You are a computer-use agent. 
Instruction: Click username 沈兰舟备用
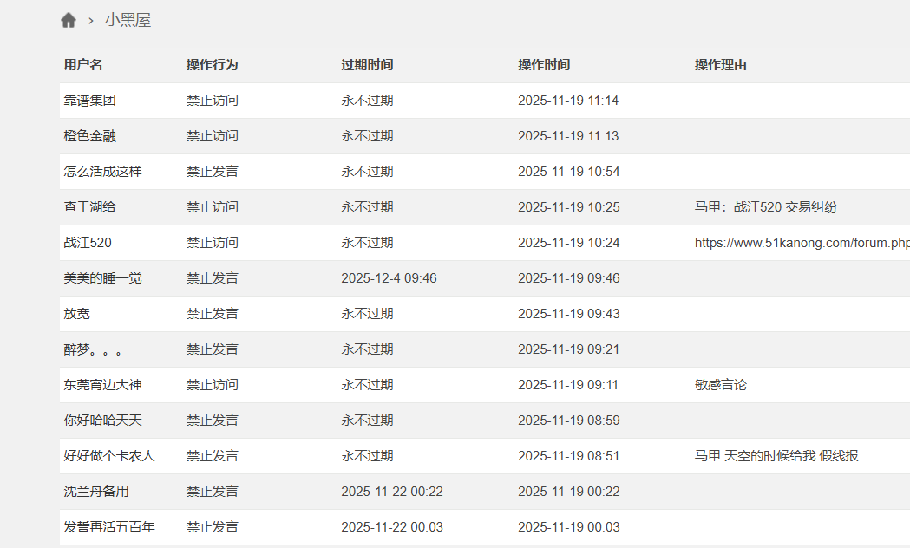(x=96, y=492)
